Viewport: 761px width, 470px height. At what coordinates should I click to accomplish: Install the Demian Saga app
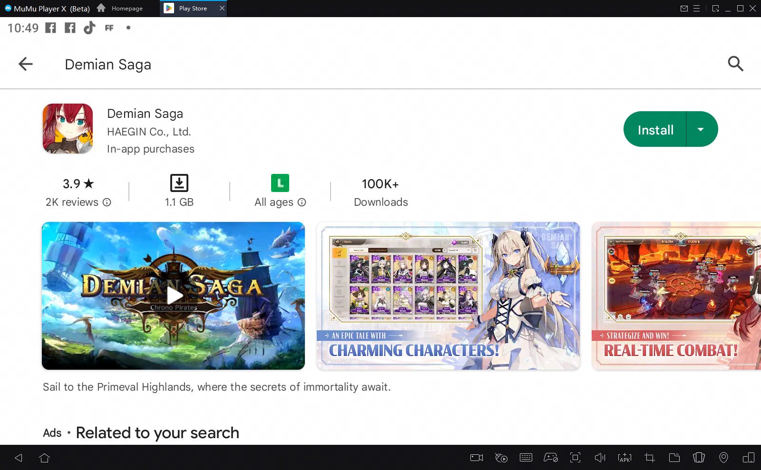[x=655, y=130]
